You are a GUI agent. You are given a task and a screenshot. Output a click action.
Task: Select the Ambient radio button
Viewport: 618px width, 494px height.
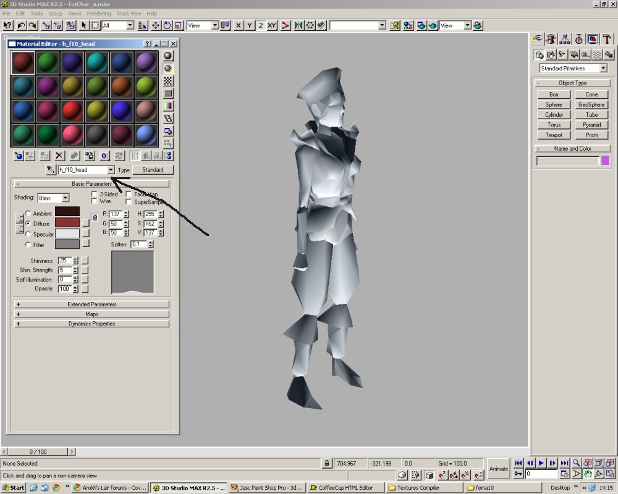click(28, 213)
